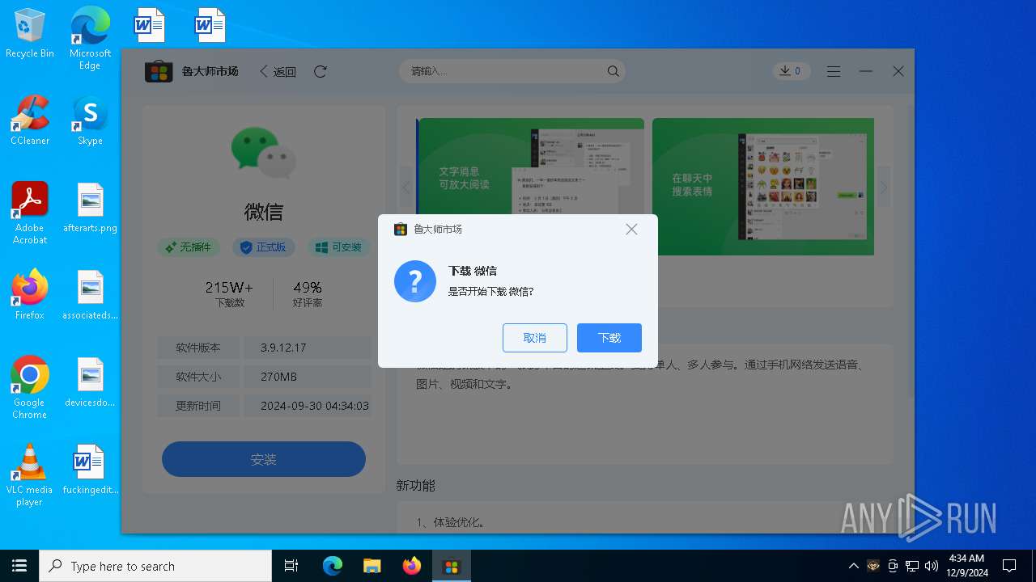Screen dimensions: 1036x582
Task: Click the taskbar search box
Action: pos(155,566)
